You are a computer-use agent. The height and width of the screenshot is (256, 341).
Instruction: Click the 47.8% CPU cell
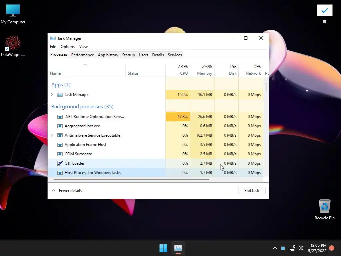(x=178, y=117)
